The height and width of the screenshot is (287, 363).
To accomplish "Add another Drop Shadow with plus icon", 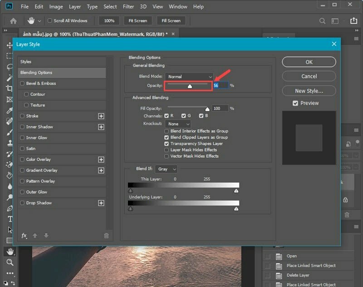I will [x=101, y=203].
